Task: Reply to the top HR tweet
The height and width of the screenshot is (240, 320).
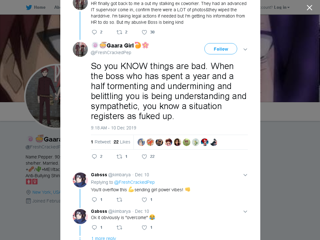Action: 94,32
